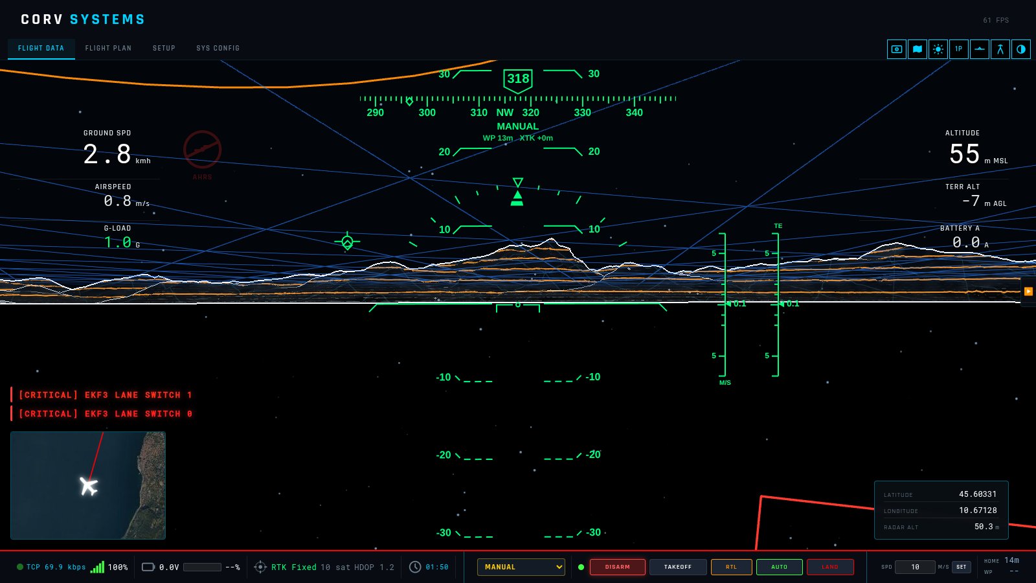
Task: Open the Flight Data tab
Action: pyautogui.click(x=41, y=49)
